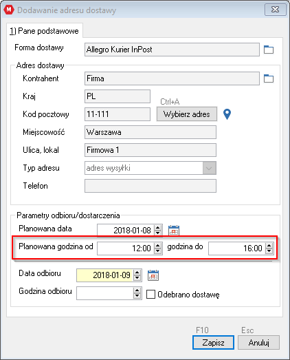Click the red M application logo

point(9,10)
